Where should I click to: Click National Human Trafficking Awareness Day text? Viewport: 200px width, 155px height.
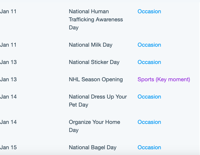(x=96, y=20)
